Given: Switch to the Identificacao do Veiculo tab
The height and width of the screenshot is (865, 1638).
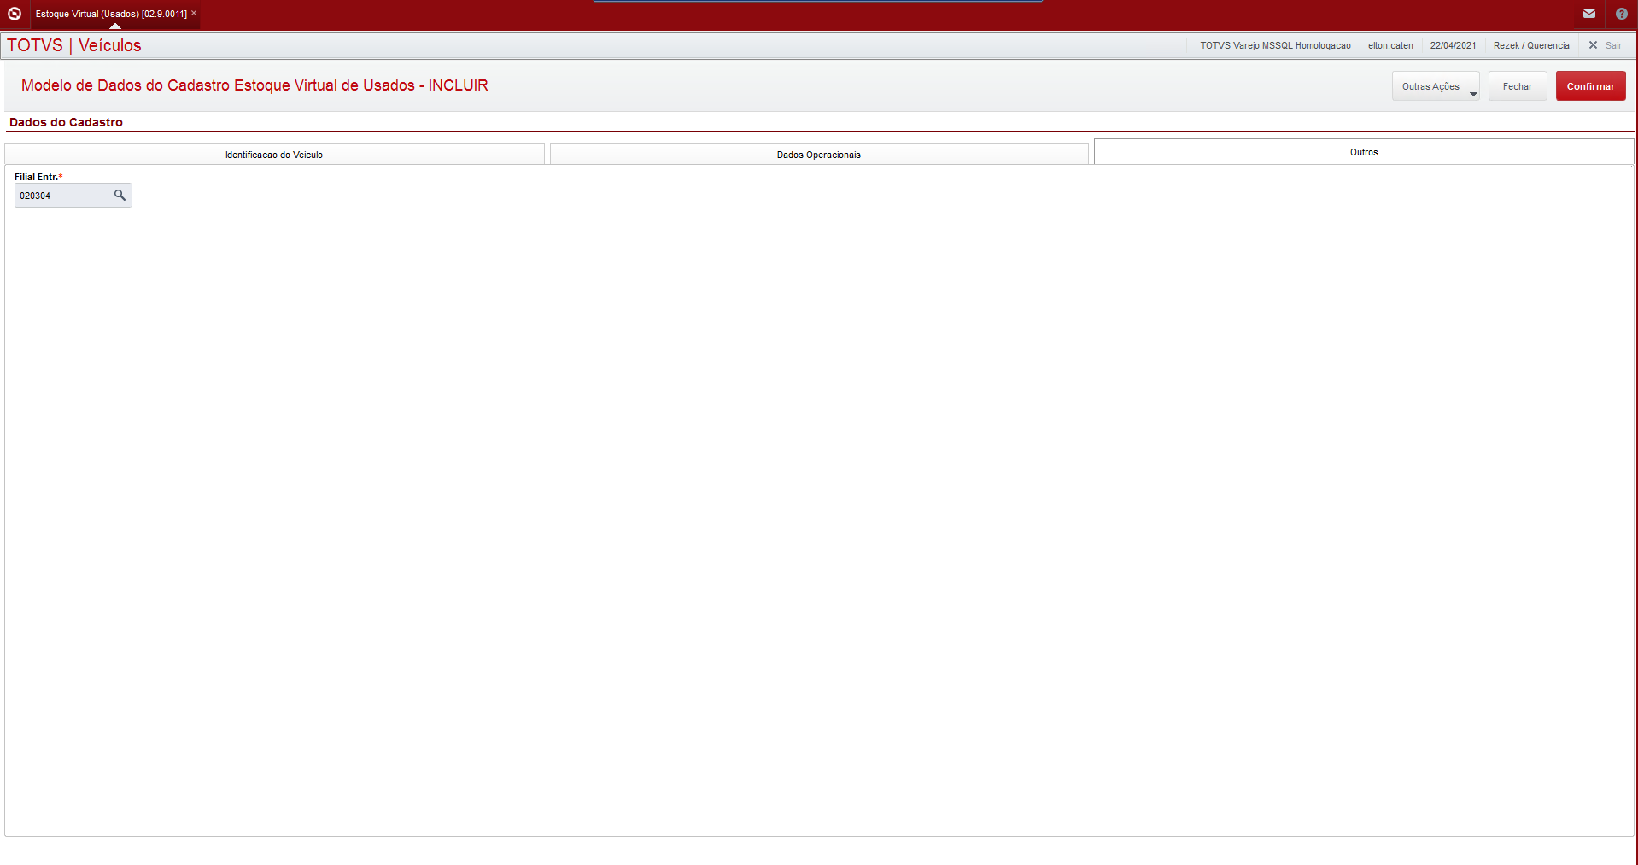Looking at the screenshot, I should (x=274, y=155).
